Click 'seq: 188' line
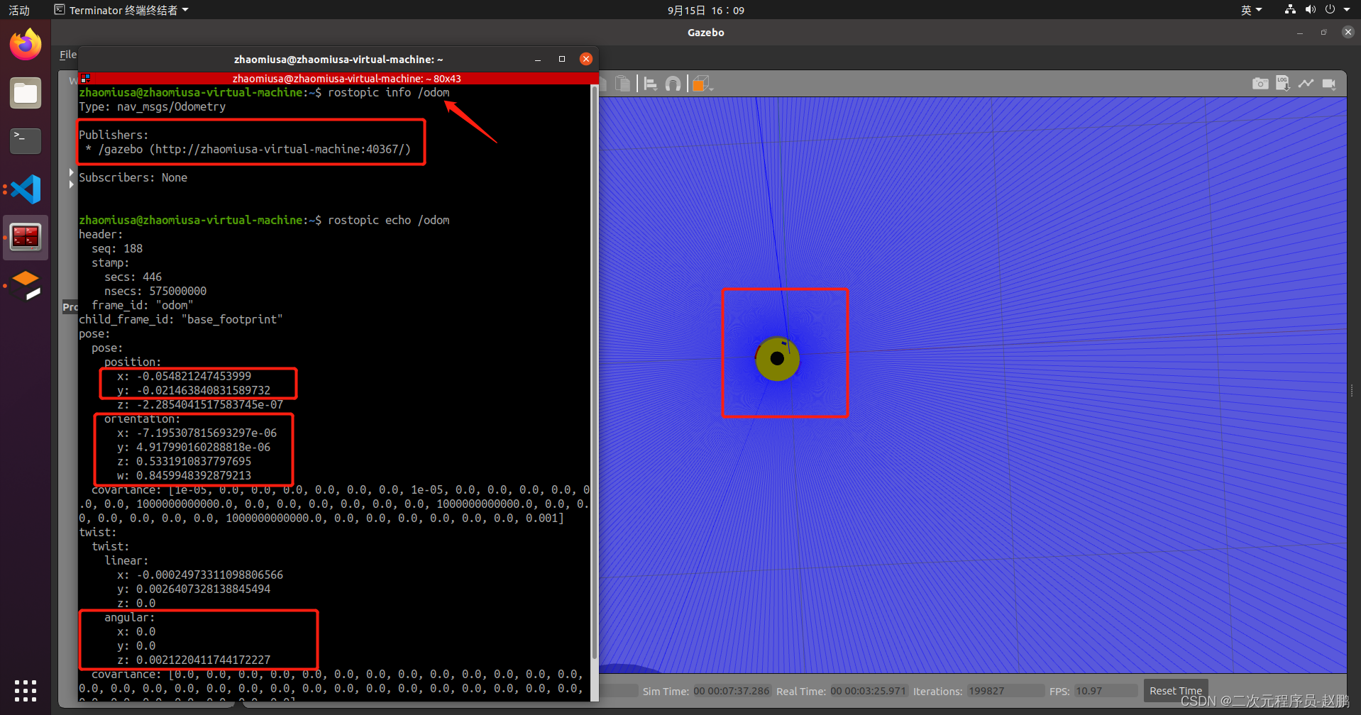1361x715 pixels. tap(117, 248)
